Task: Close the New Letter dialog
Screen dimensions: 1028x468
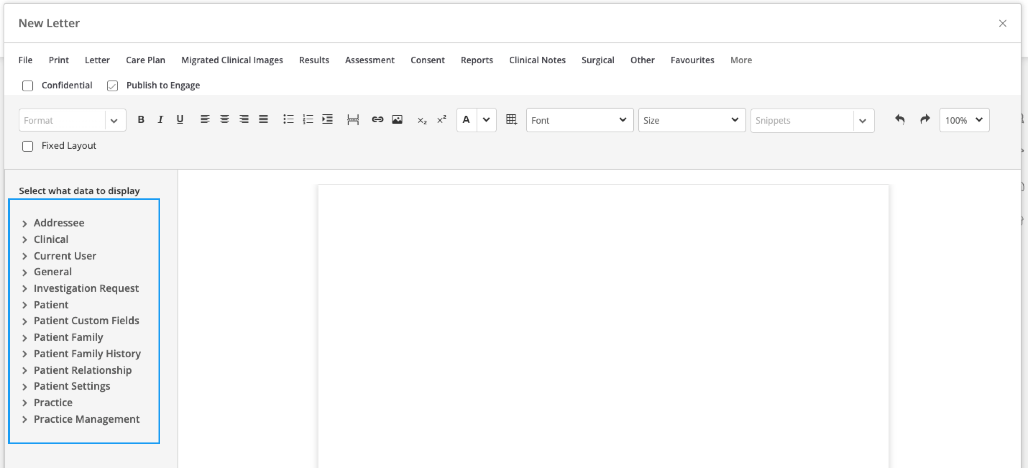Action: 1002,23
